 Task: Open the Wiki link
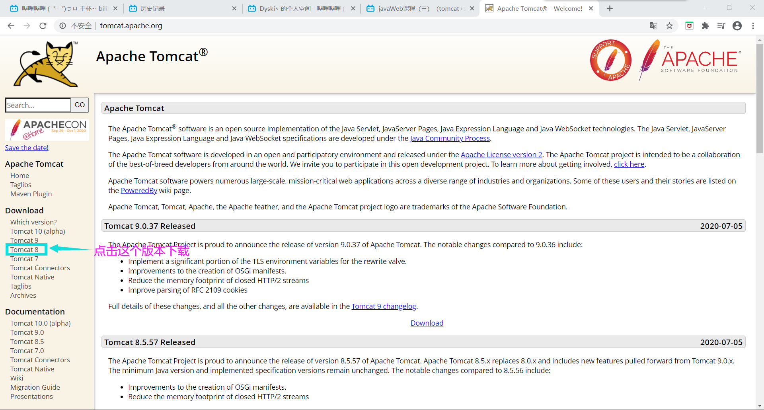coord(17,378)
